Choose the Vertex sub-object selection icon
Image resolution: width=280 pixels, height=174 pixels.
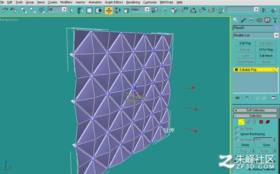pyautogui.click(x=241, y=122)
